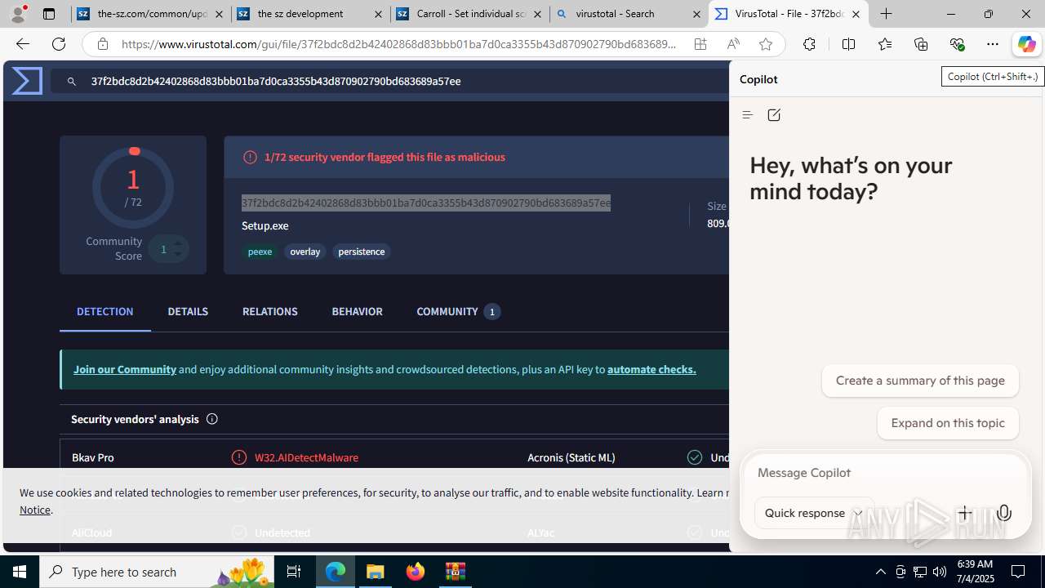1045x588 pixels.
Task: Open Tab actions menu icon
Action: [49, 14]
